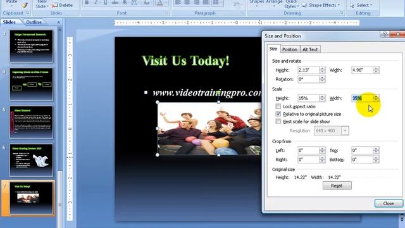Image resolution: width=405 pixels, height=228 pixels.
Task: Select slide 6 thumbnail with ghost image
Action: pyautogui.click(x=31, y=160)
